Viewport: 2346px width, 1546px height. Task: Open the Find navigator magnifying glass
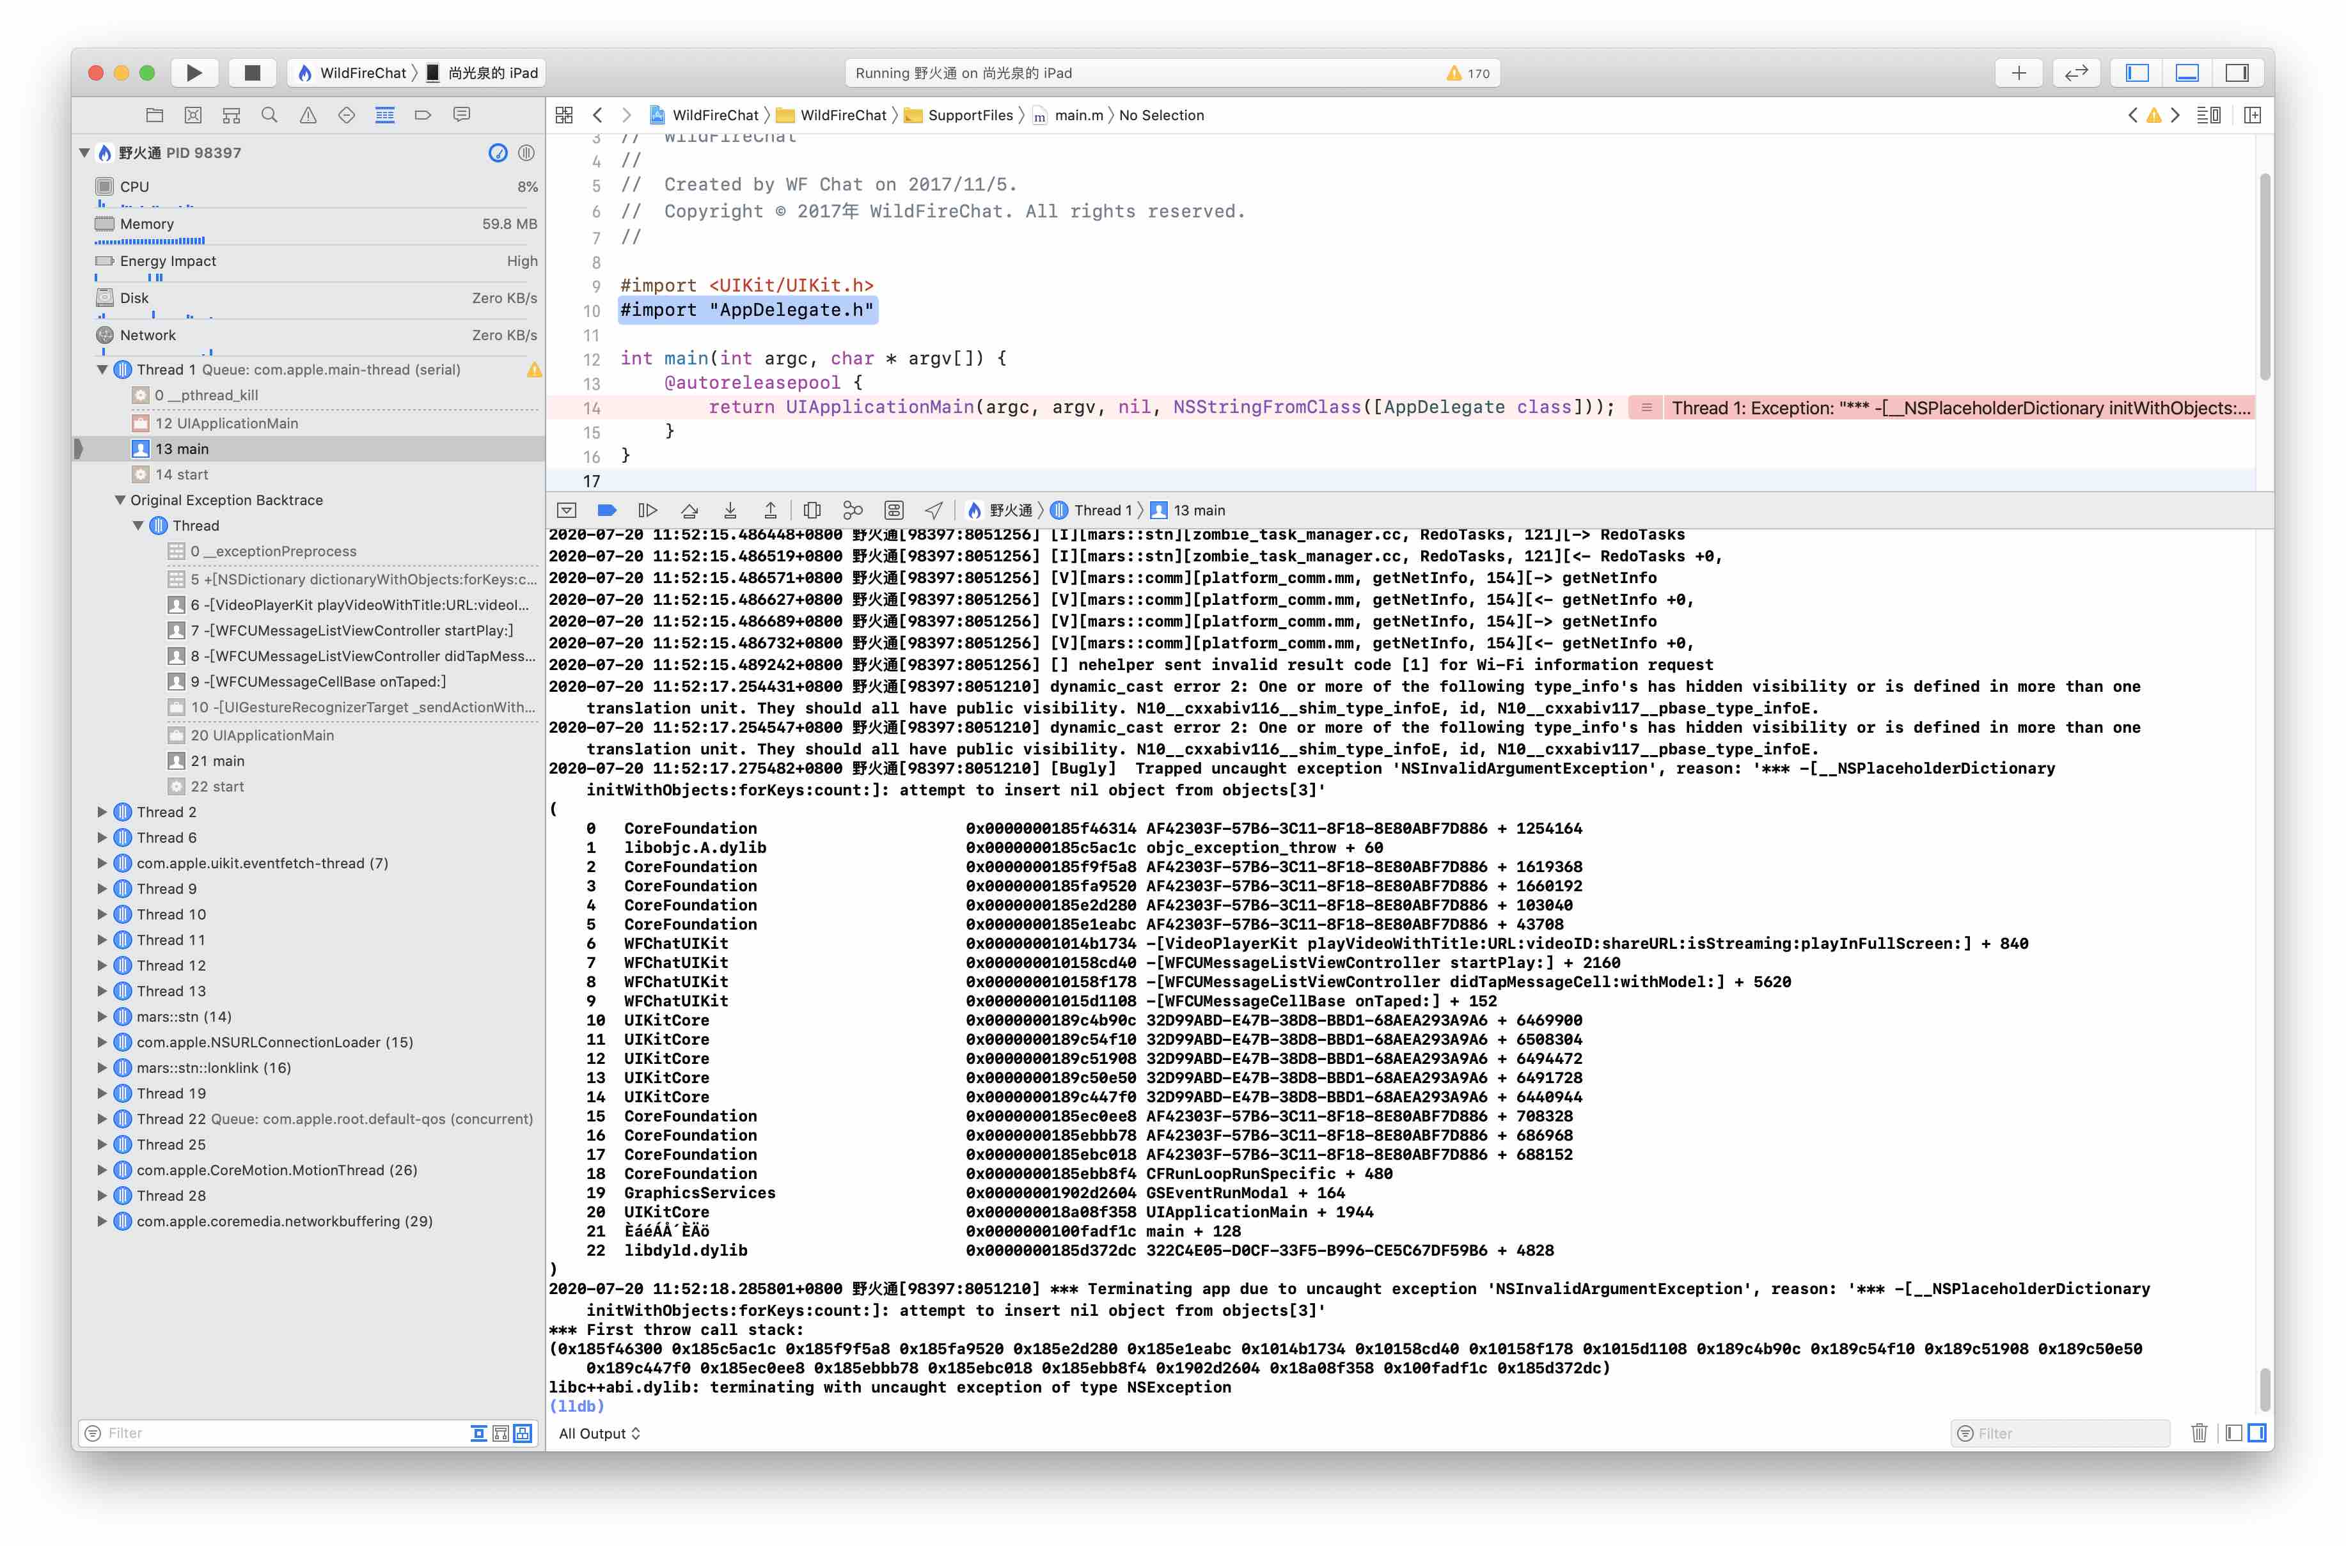269,115
